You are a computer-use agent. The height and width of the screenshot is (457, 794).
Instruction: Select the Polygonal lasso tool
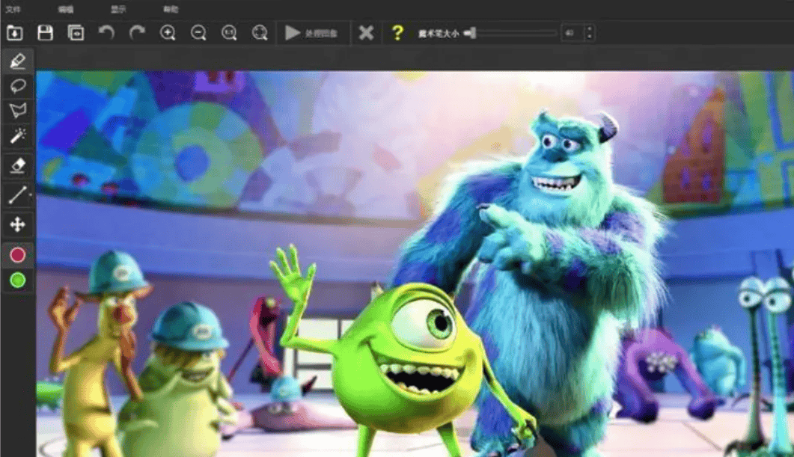(18, 111)
